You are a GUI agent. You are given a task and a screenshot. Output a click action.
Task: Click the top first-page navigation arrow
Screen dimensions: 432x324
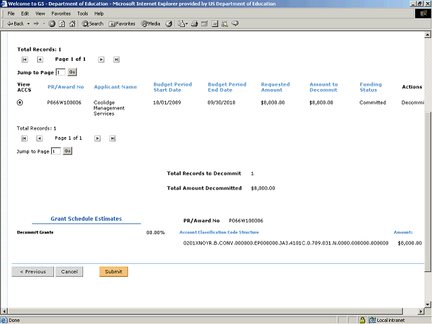[25, 59]
